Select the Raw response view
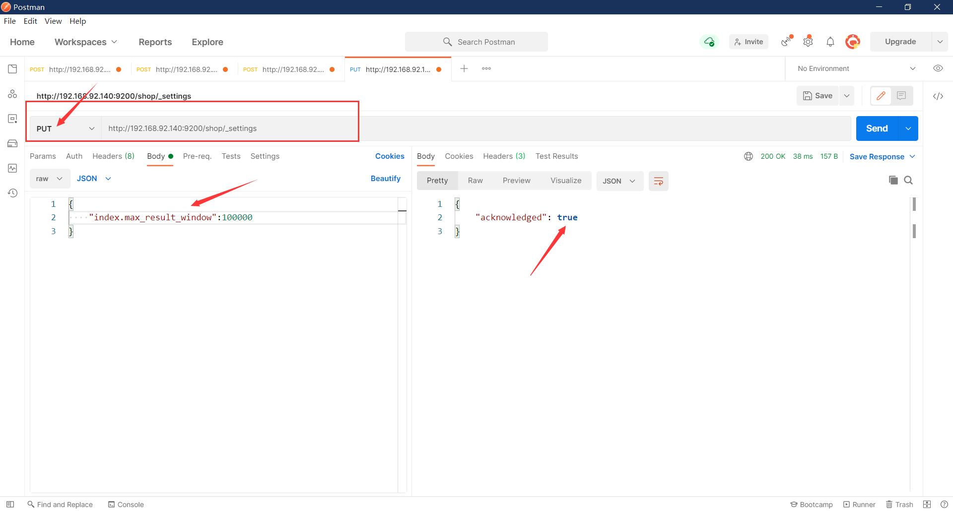This screenshot has width=953, height=511. [475, 181]
